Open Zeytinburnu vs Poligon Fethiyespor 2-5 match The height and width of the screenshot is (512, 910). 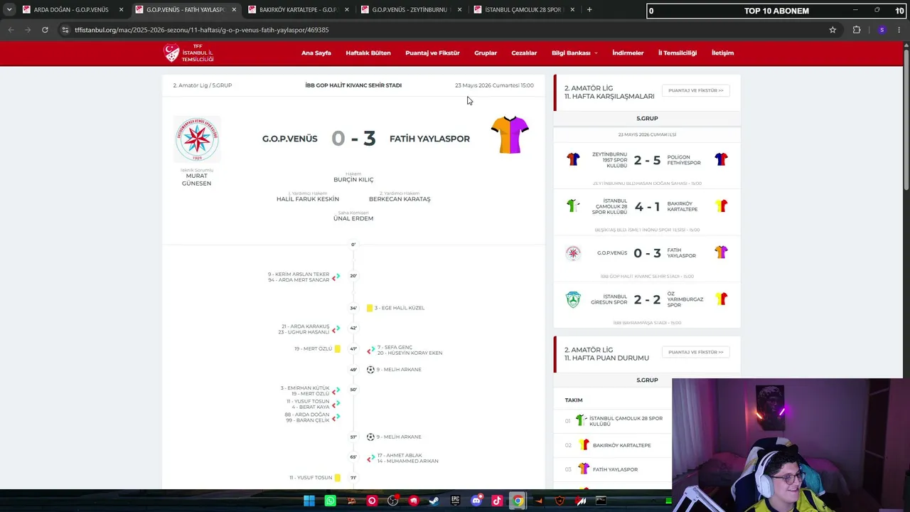[647, 160]
